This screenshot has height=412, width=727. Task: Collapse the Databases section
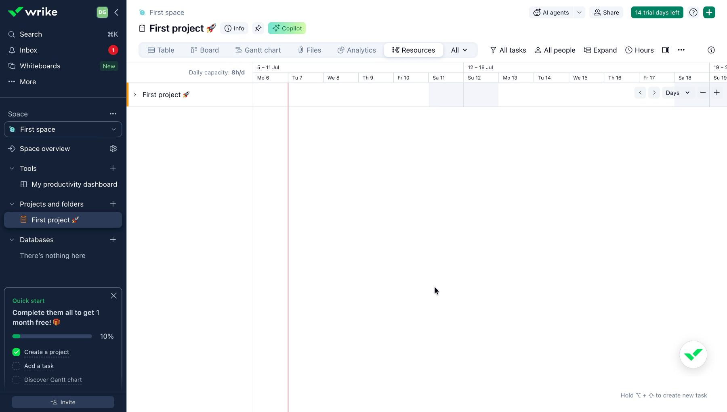click(12, 240)
